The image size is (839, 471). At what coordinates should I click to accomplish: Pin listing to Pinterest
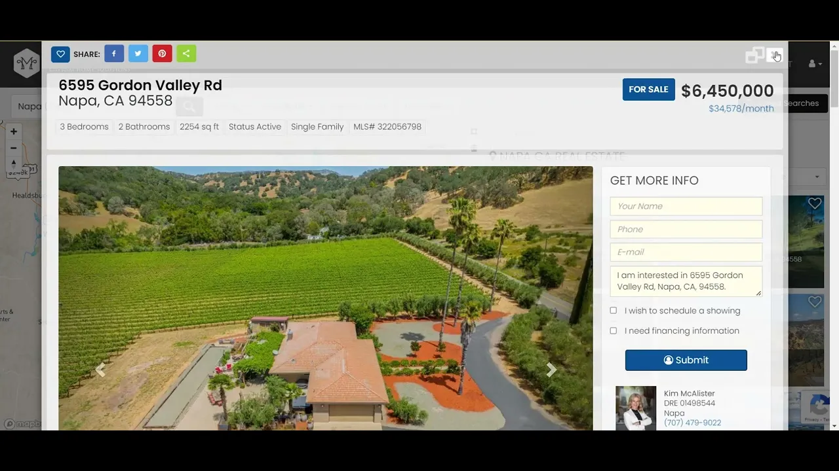point(162,54)
